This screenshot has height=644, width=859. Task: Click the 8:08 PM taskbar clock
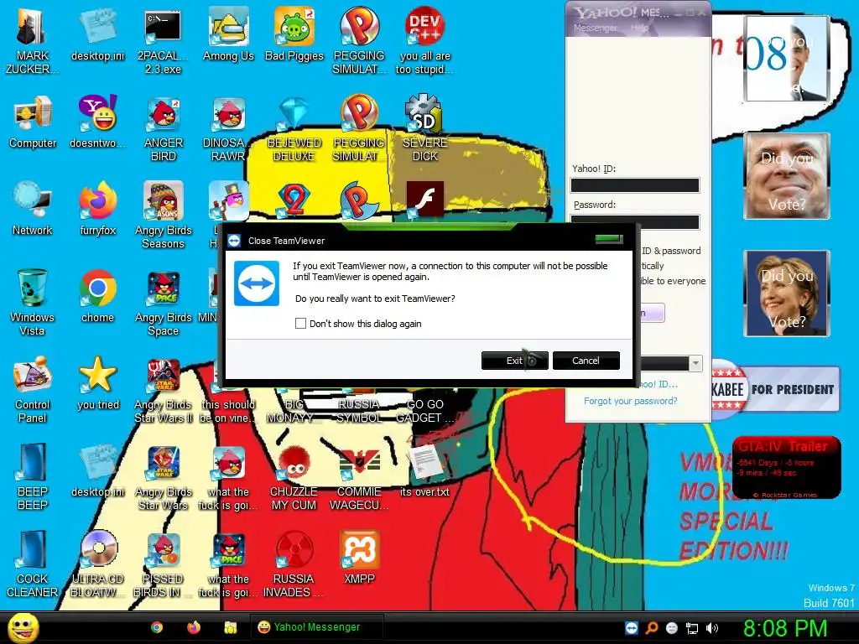point(784,628)
